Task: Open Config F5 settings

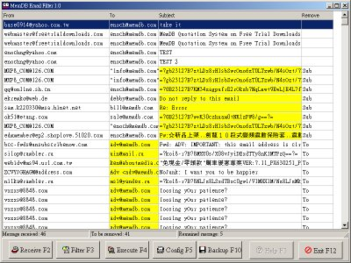Action: [174, 250]
